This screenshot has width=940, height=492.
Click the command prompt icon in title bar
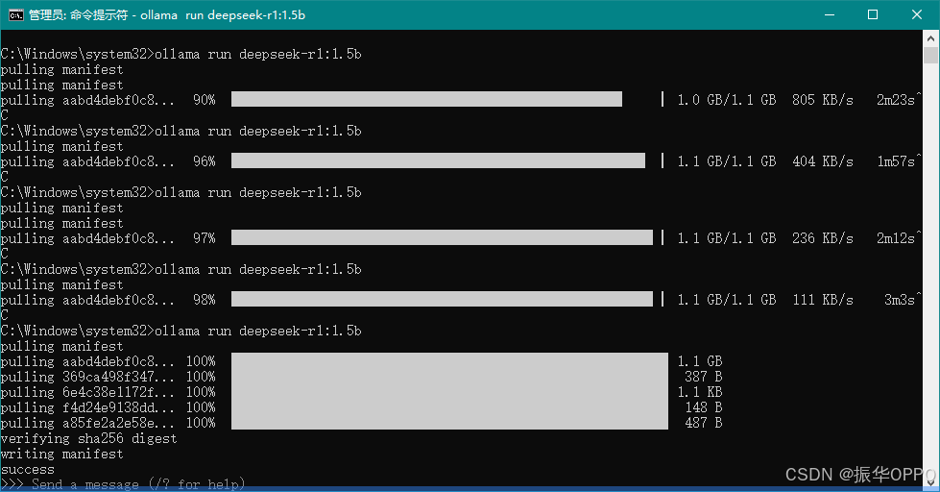pos(15,15)
